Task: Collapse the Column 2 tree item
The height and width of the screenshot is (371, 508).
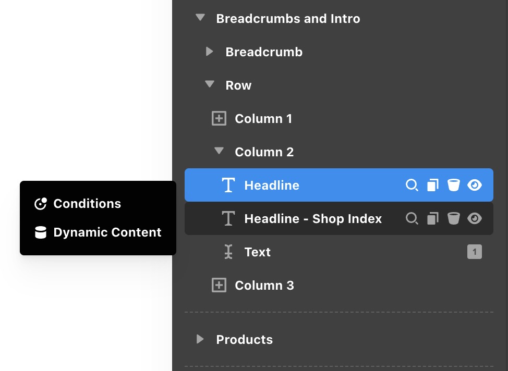Action: pyautogui.click(x=219, y=151)
